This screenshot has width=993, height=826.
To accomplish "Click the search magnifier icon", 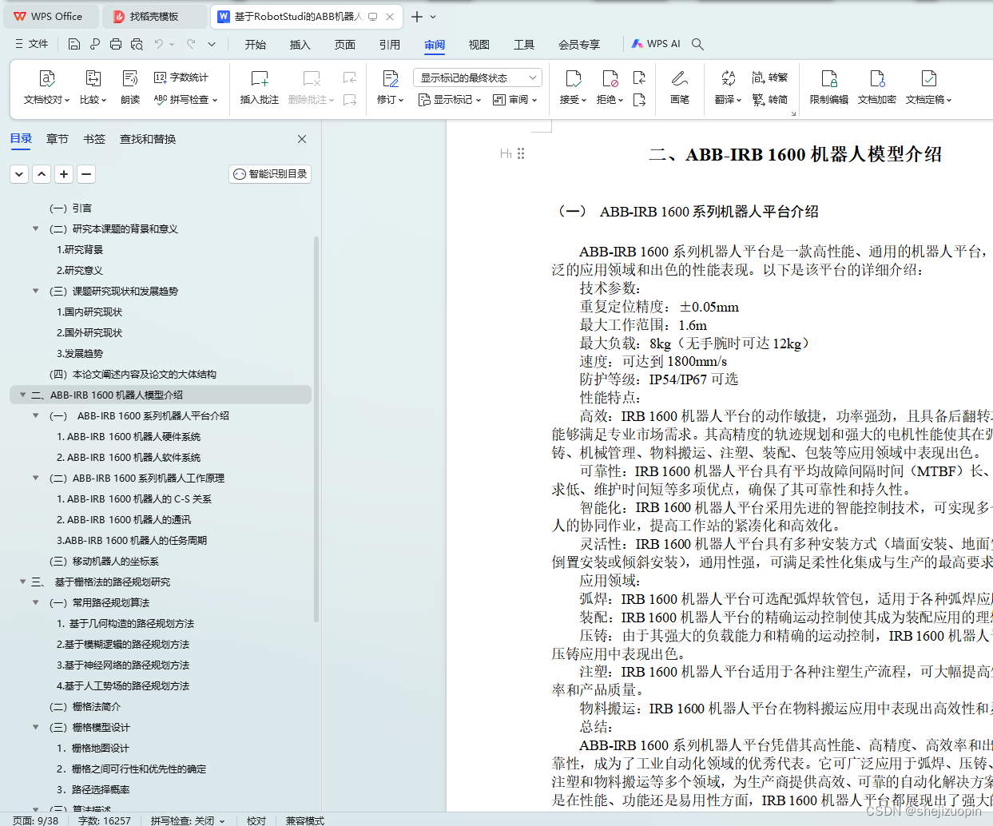I will point(697,44).
